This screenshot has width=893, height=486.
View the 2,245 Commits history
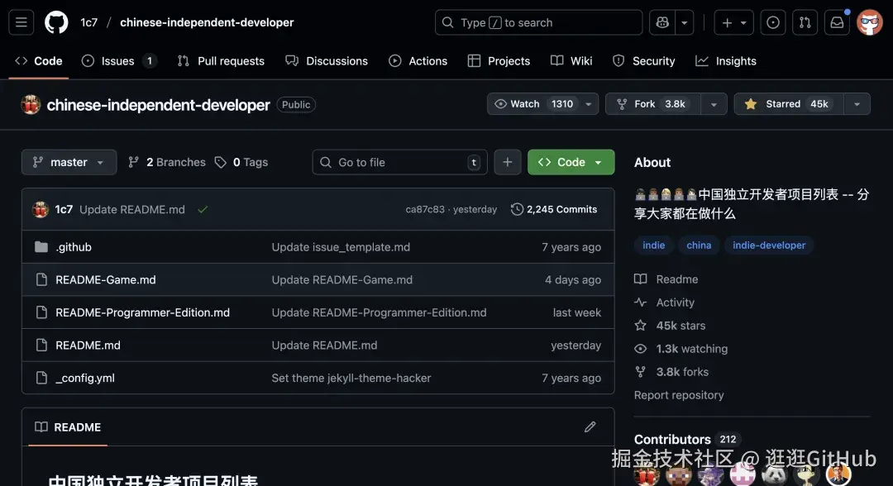tap(554, 209)
